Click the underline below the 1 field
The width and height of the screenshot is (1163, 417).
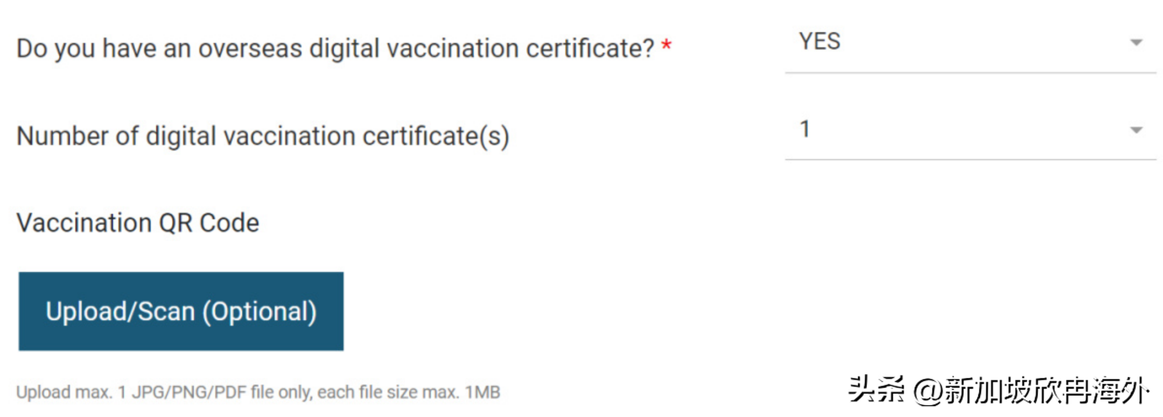tap(970, 159)
